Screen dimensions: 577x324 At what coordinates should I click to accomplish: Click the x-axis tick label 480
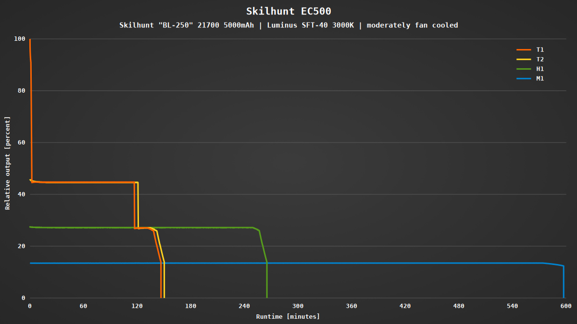pos(459,306)
